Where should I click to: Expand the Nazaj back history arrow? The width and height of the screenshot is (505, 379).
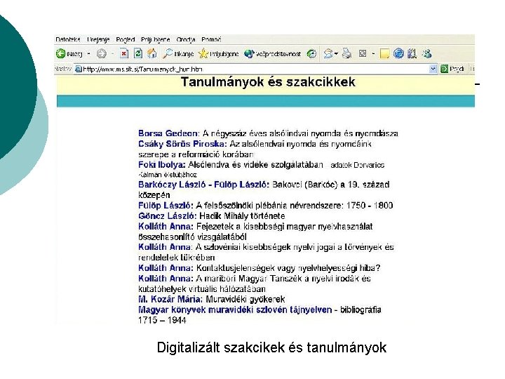coord(88,53)
